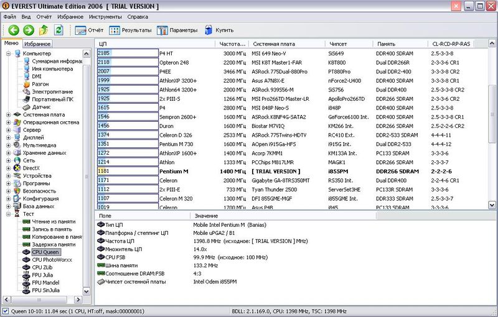Screen dimensions: 498x317
Task: Click the Поле details column header
Action: click(143, 216)
